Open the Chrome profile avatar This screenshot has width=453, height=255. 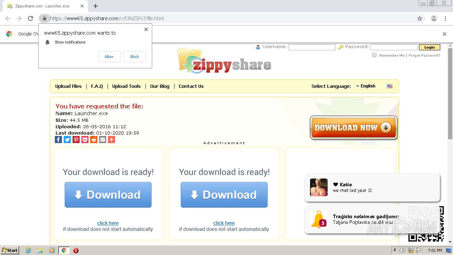434,18
